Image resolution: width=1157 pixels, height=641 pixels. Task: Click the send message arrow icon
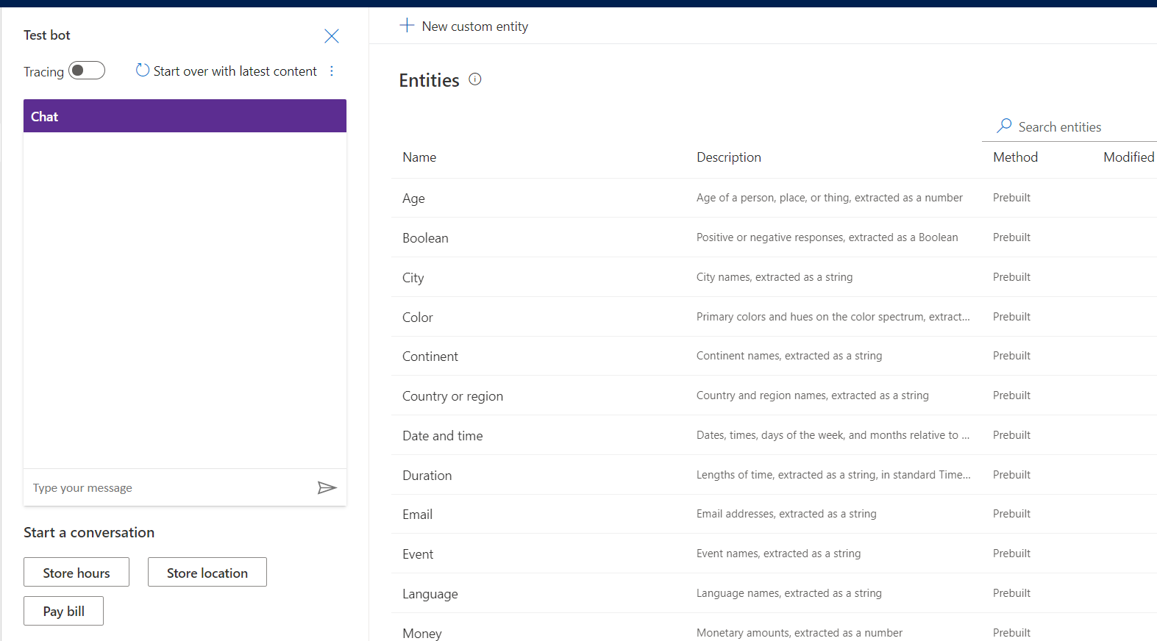[327, 488]
